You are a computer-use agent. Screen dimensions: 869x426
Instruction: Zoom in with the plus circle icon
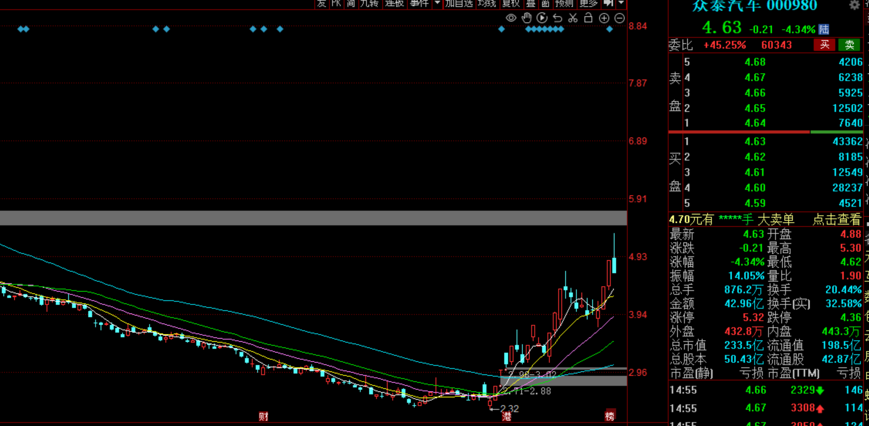pos(604,18)
